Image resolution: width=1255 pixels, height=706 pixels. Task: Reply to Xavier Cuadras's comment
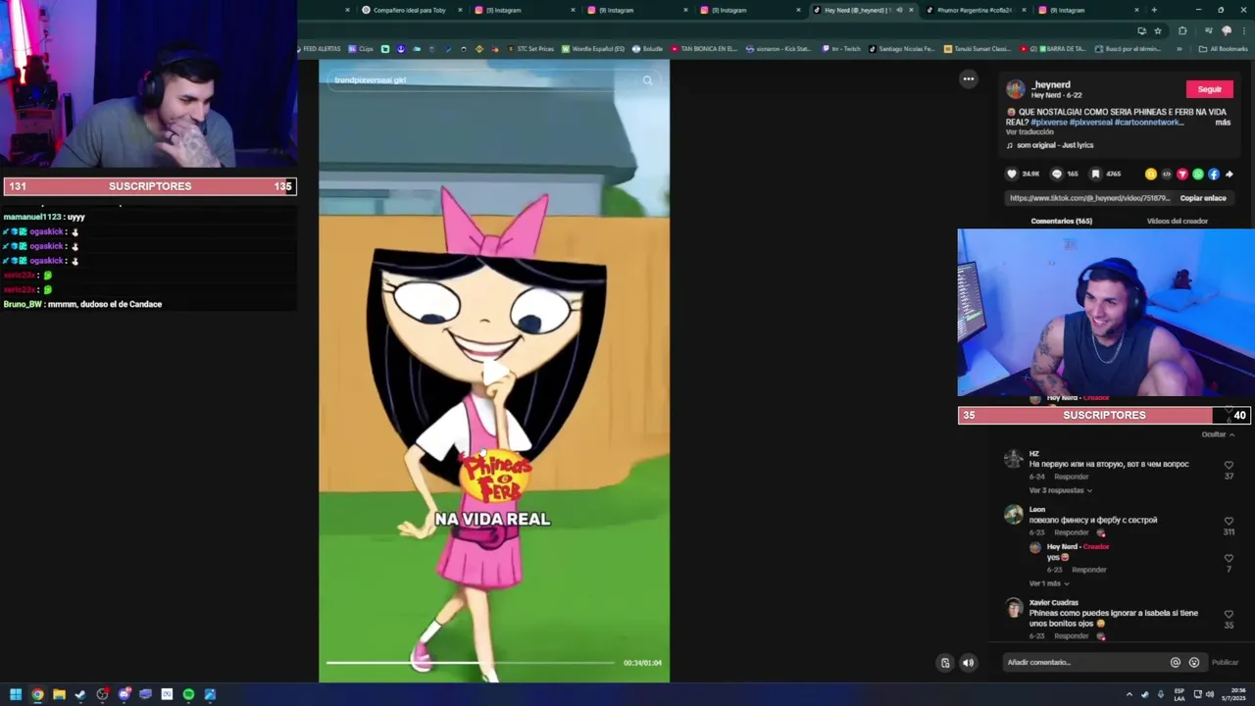(x=1072, y=636)
